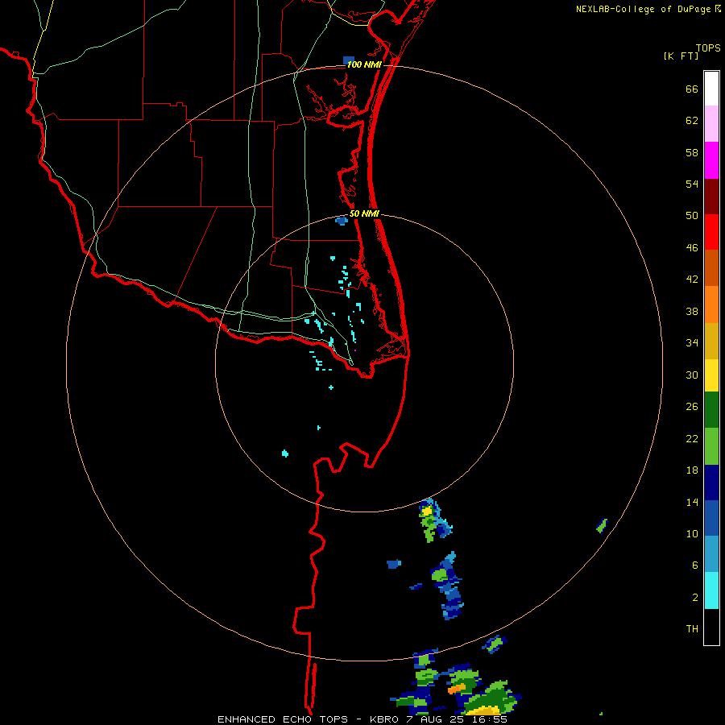Click the legend value 26
Image resolution: width=725 pixels, height=725 pixels.
(692, 407)
